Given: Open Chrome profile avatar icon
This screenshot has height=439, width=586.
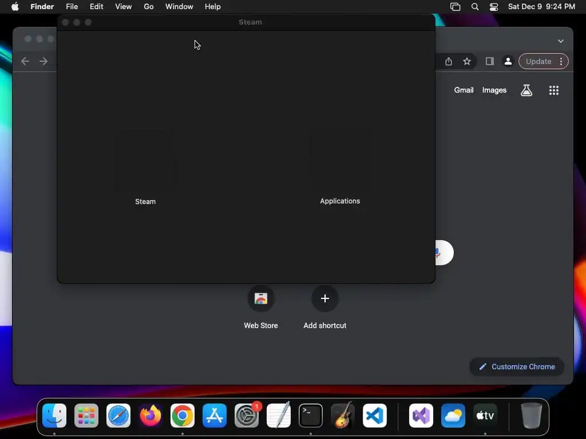Looking at the screenshot, I should click(508, 62).
